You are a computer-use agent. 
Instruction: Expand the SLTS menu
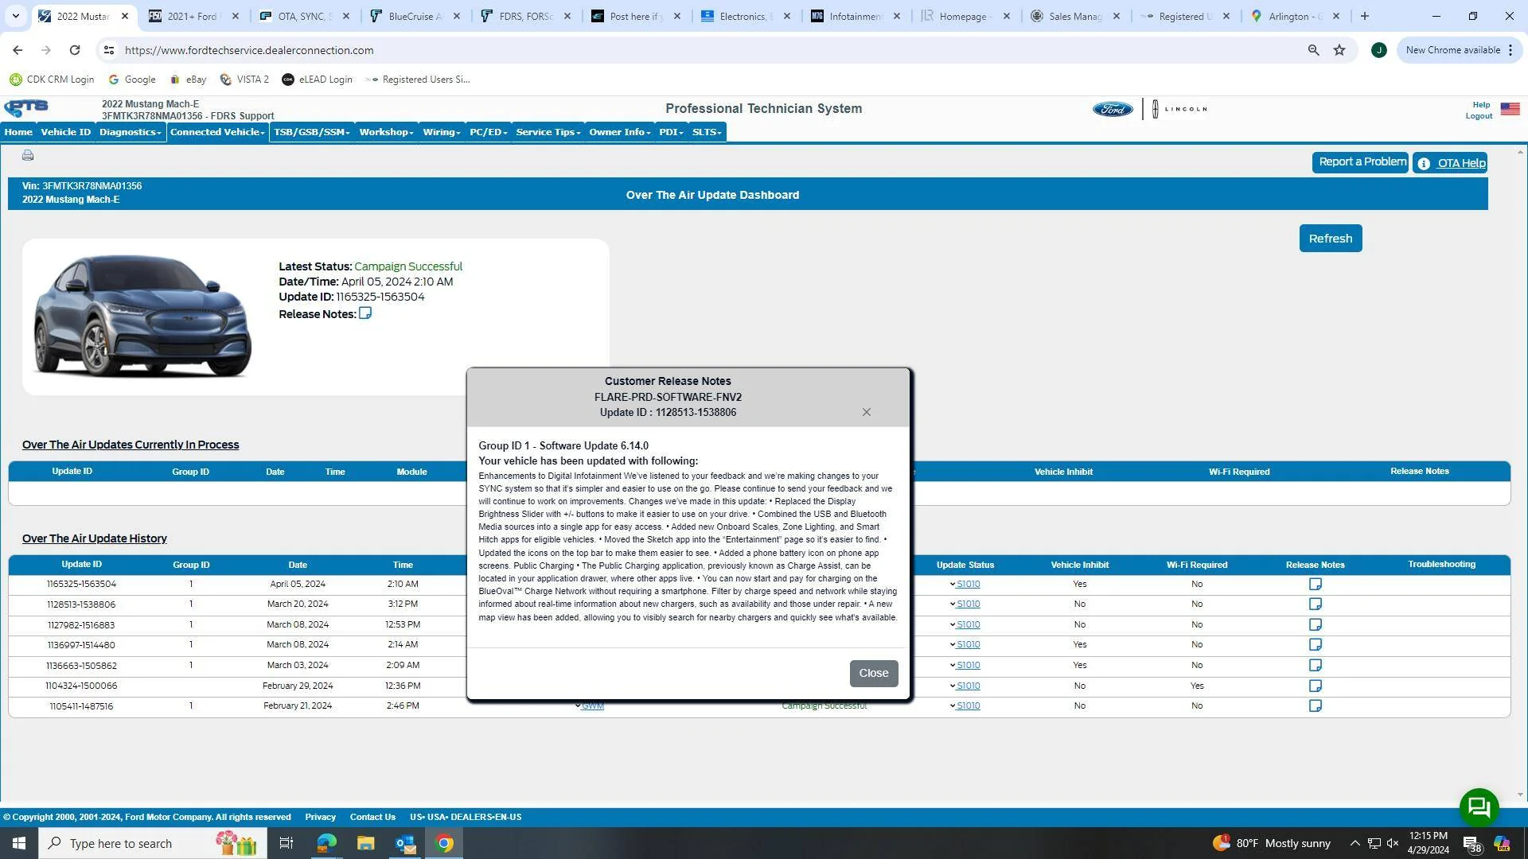click(x=707, y=132)
